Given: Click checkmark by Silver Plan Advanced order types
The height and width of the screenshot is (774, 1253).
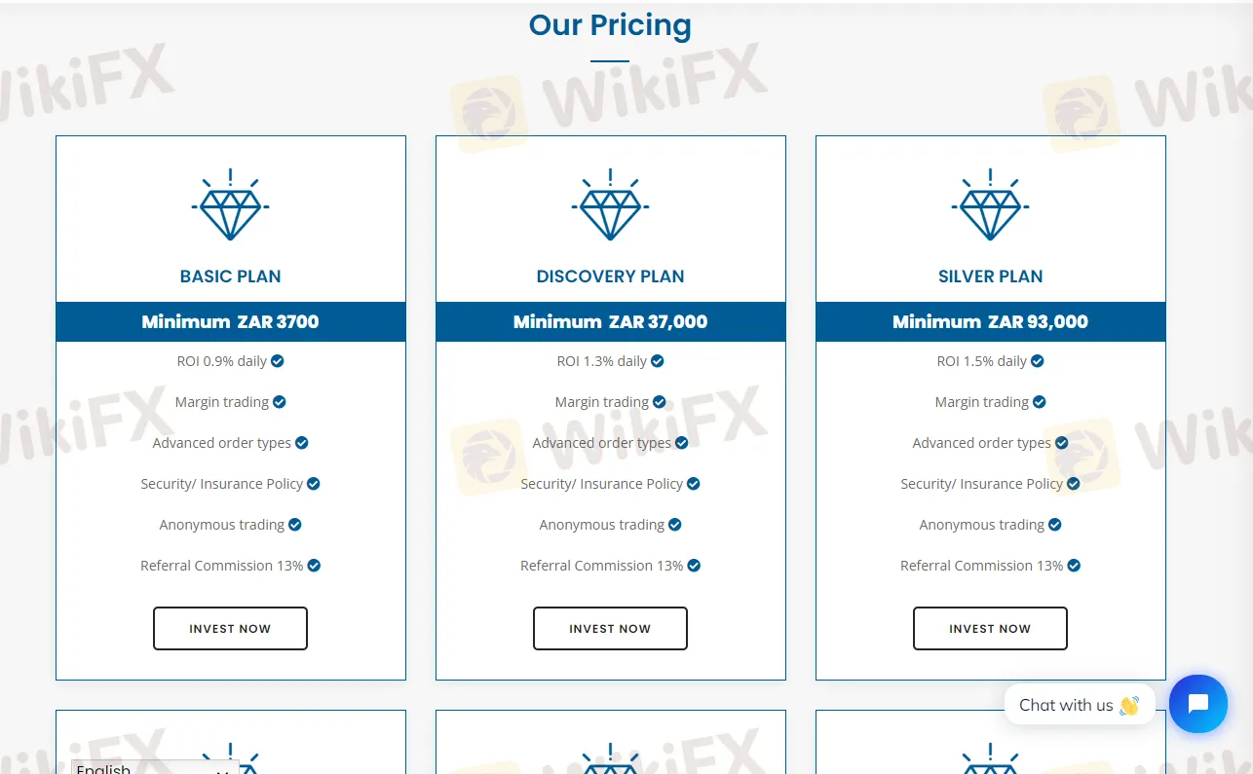Looking at the screenshot, I should pos(1062,443).
